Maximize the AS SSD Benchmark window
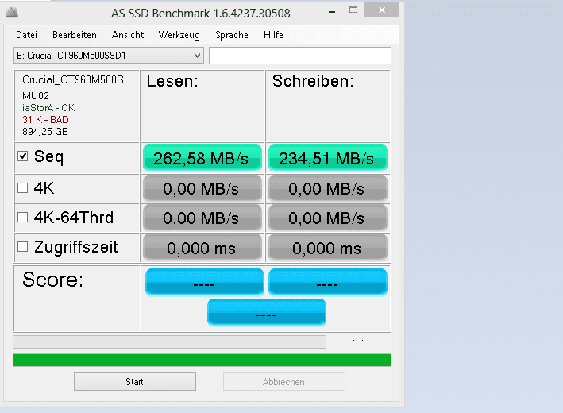The image size is (563, 413). click(353, 10)
